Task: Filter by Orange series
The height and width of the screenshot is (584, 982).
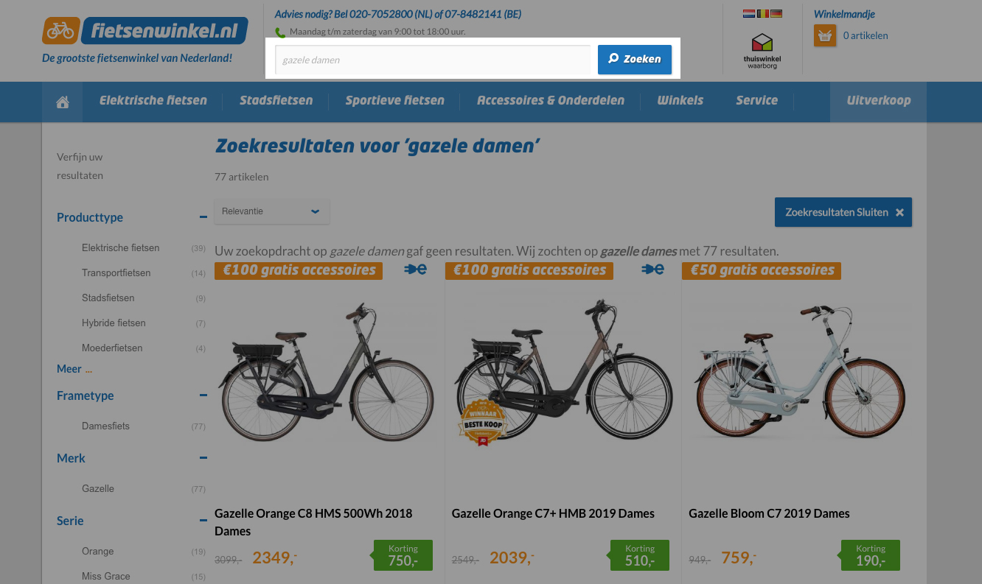Action: (x=98, y=552)
